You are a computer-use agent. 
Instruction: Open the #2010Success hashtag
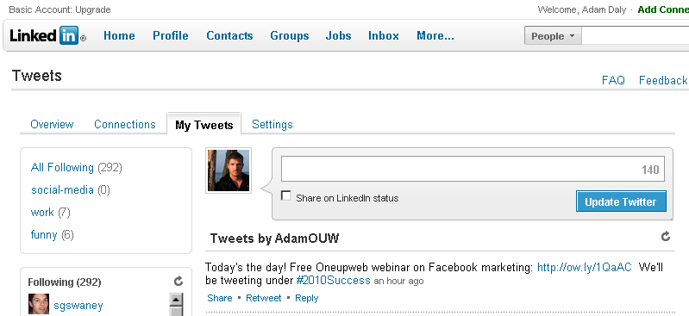(333, 281)
